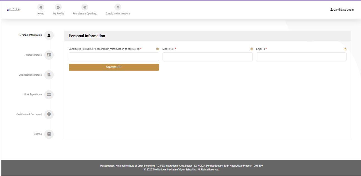
Task: Click the Recruitment Openings globe icon
Action: click(x=85, y=7)
